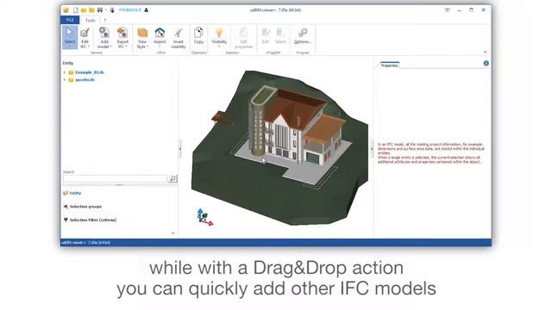Open the ? help tab
This screenshot has height=310, width=552.
[x=105, y=21]
